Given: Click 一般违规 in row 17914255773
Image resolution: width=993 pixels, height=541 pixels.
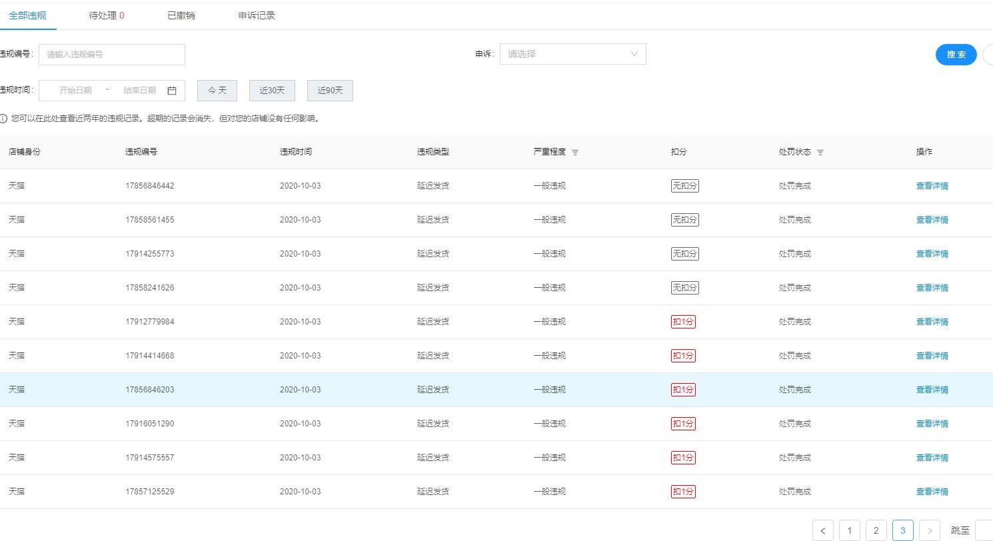Looking at the screenshot, I should tap(550, 254).
